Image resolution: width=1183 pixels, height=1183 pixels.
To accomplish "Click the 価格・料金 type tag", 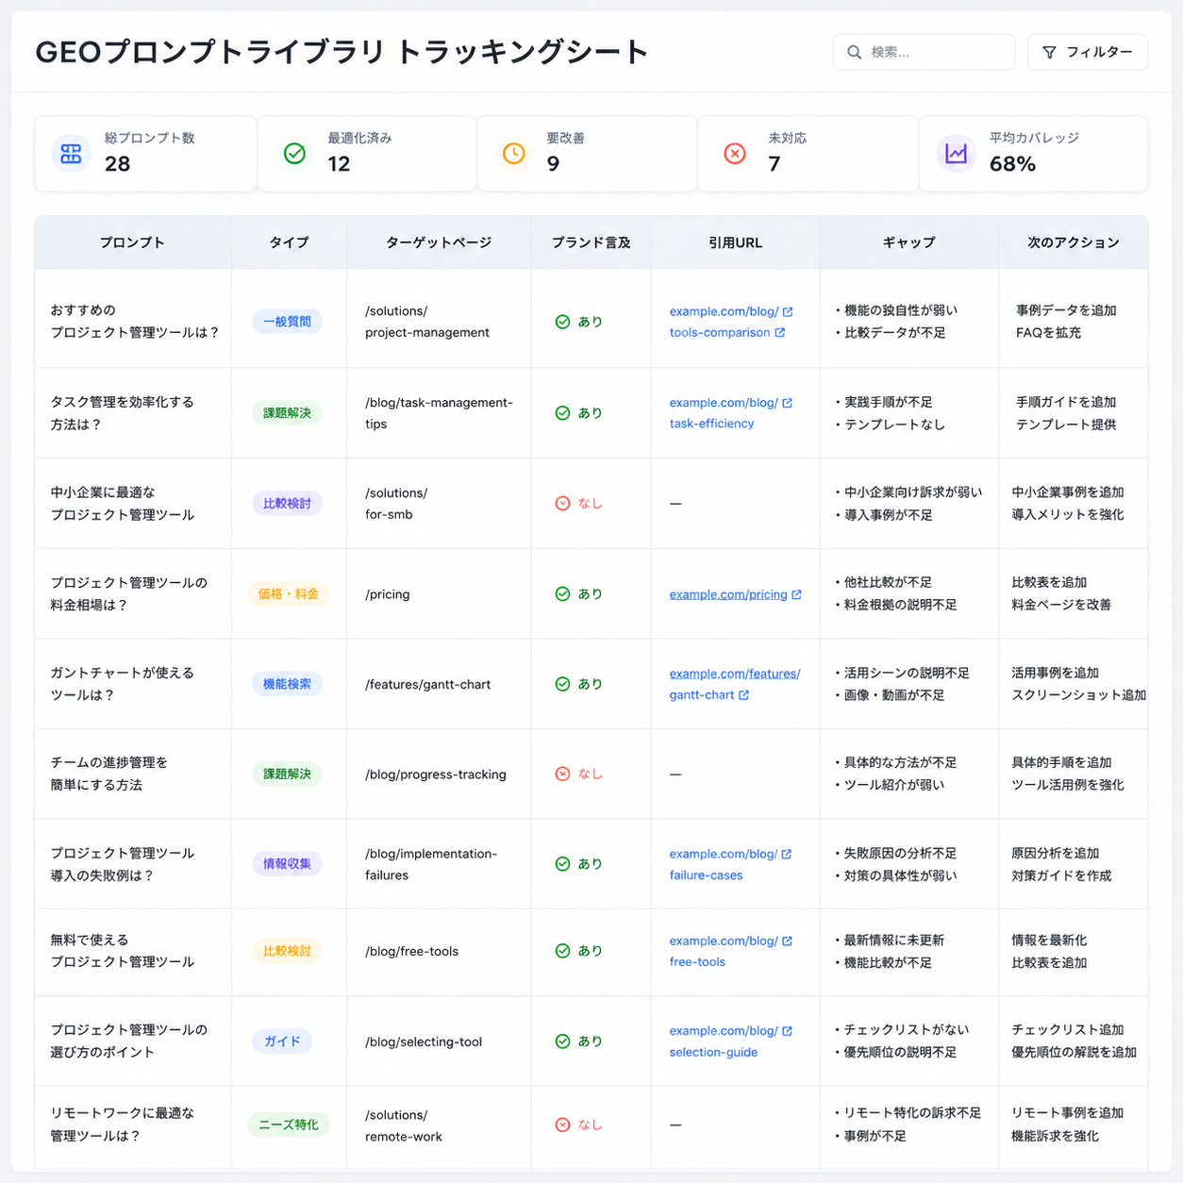I will (289, 594).
